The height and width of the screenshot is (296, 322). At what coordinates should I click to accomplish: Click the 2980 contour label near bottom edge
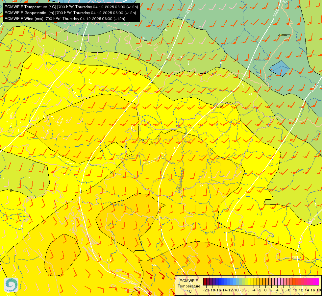(x=133, y=283)
